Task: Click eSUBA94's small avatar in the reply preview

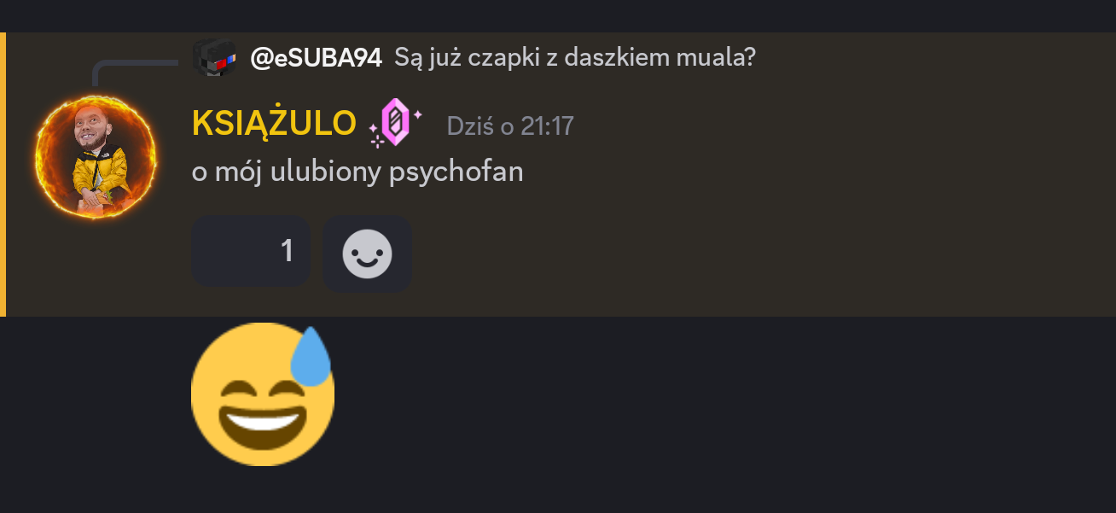Action: (214, 58)
